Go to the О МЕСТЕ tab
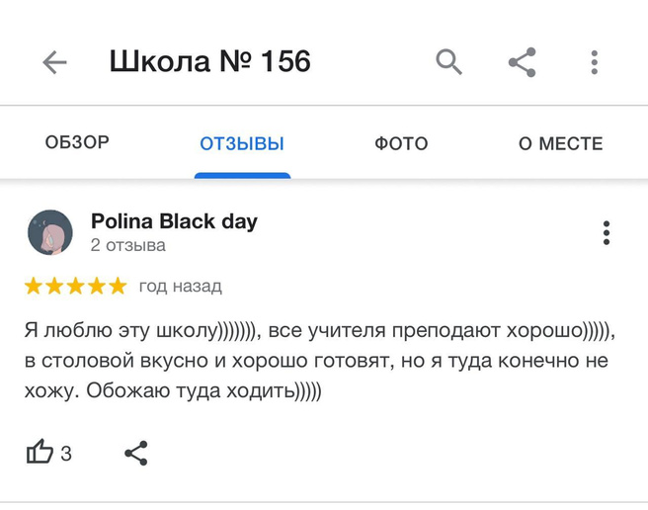The height and width of the screenshot is (510, 648). pyautogui.click(x=560, y=144)
